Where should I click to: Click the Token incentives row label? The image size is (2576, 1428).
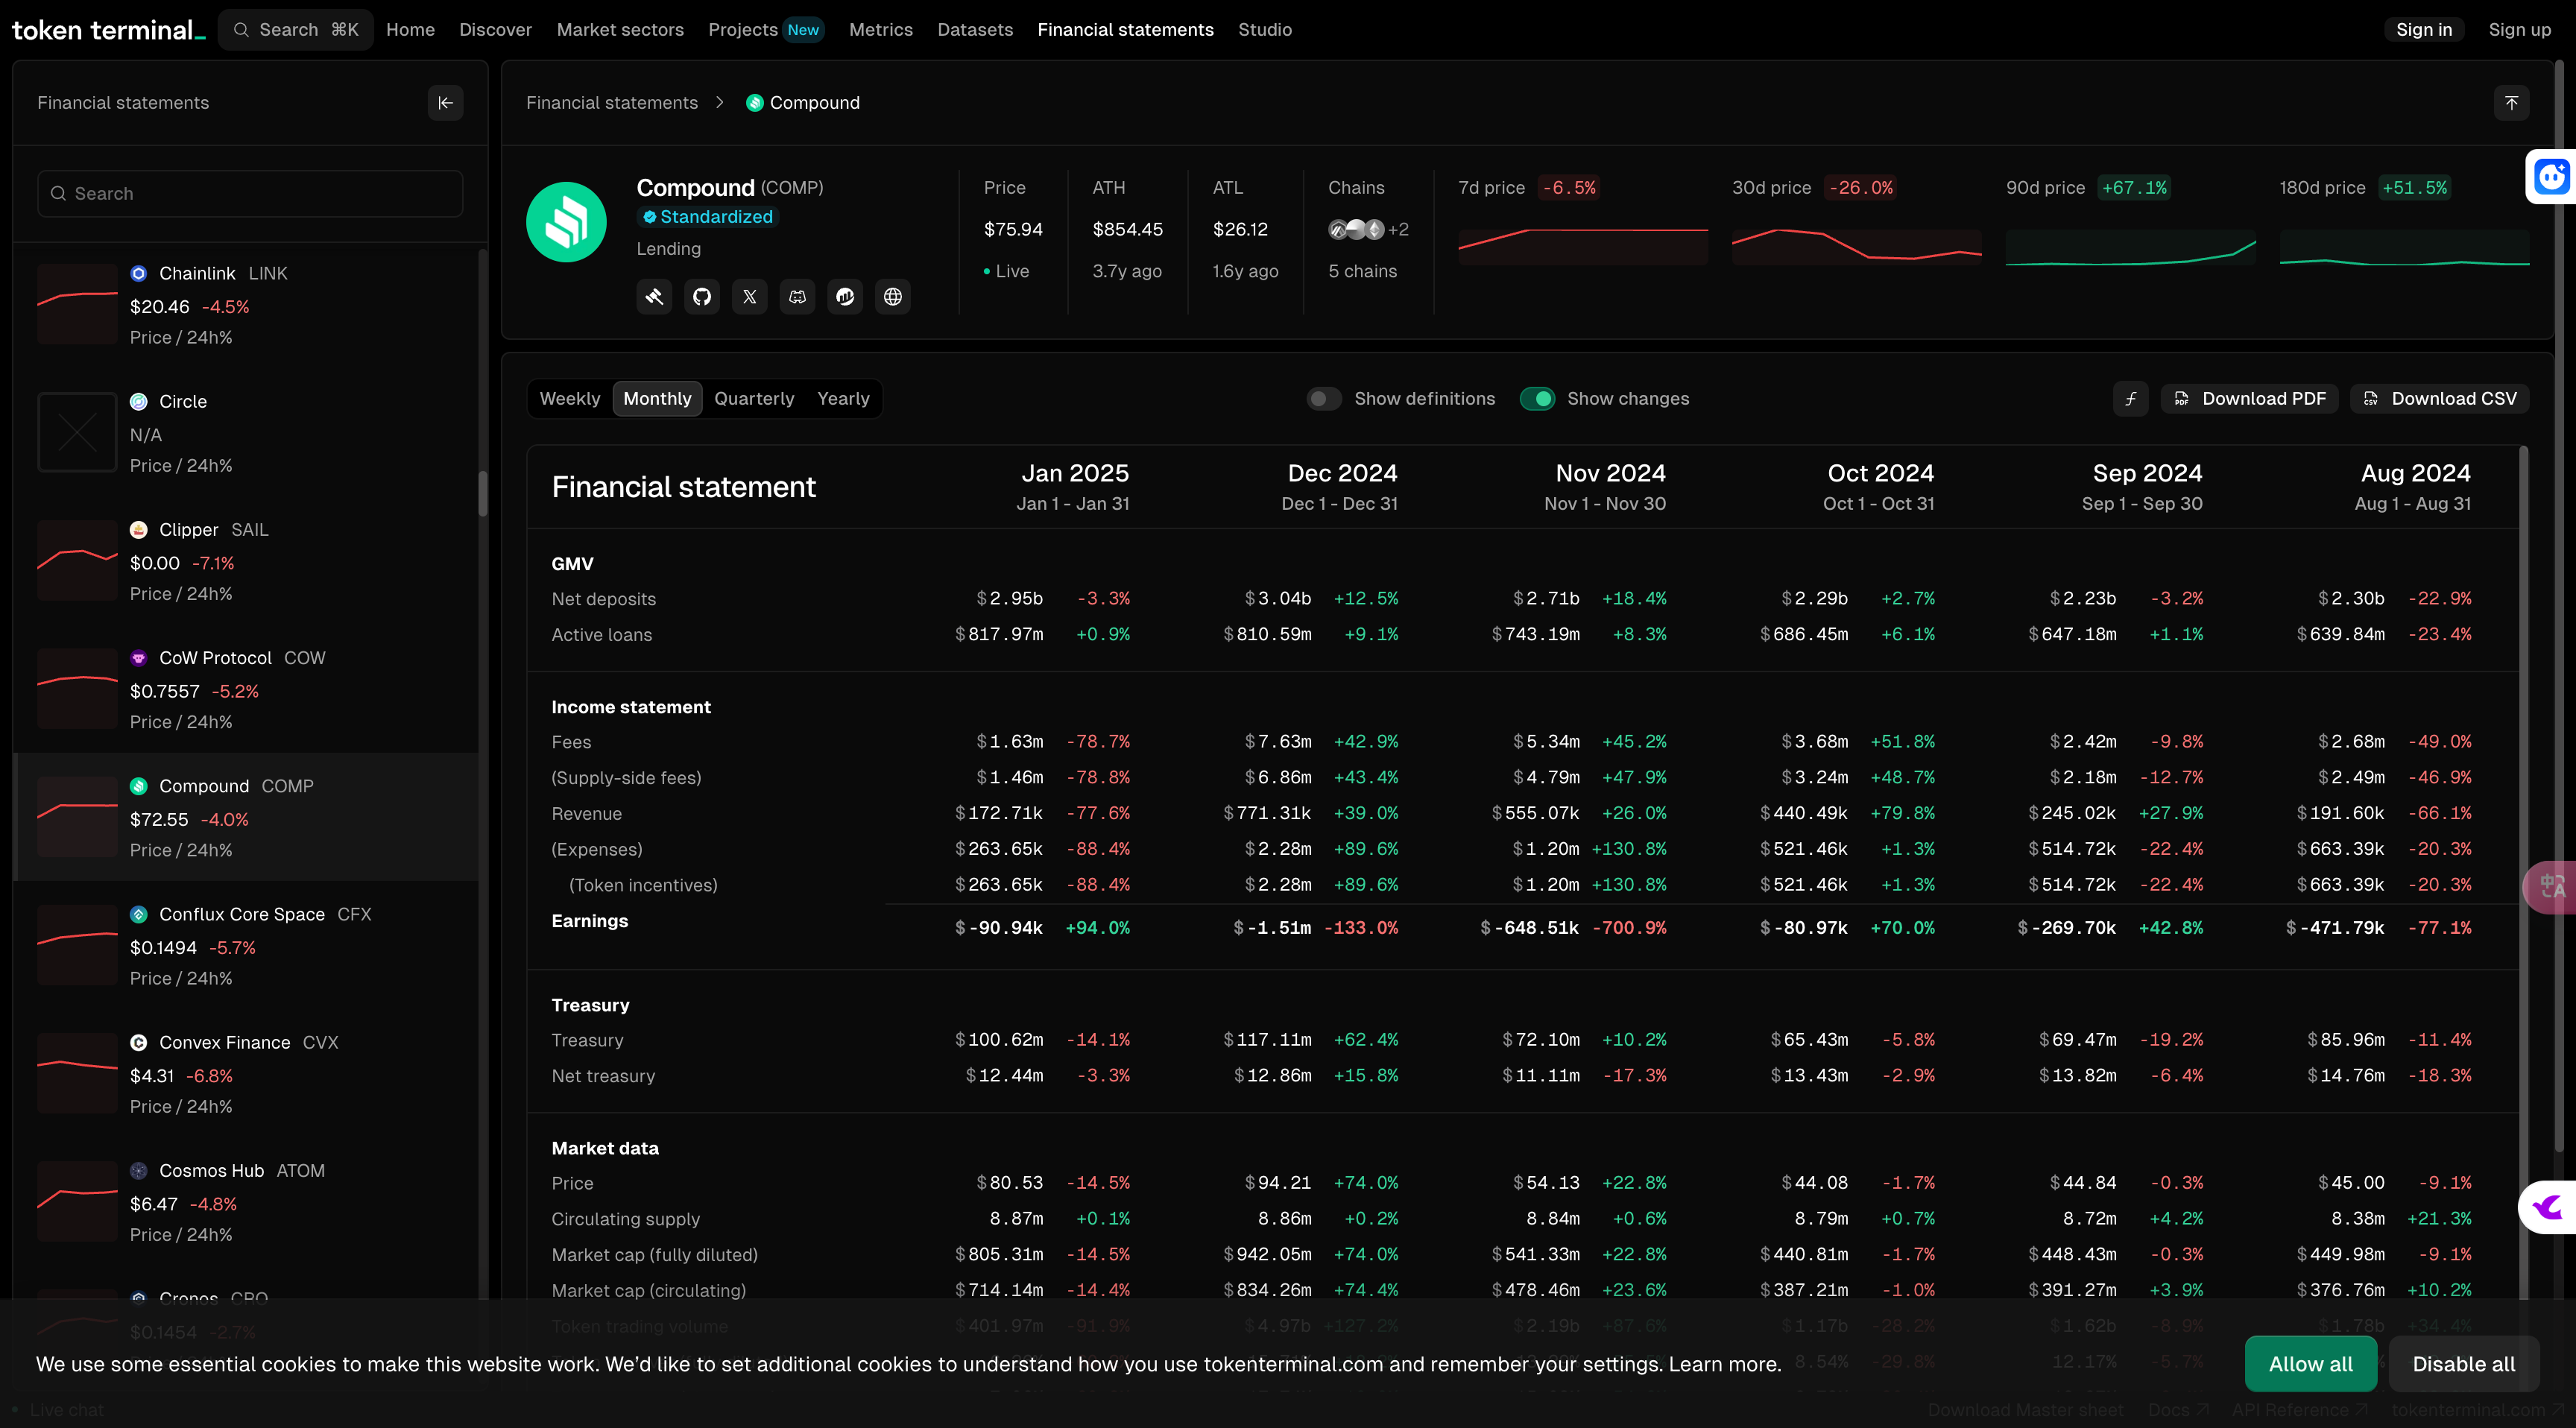[x=643, y=885]
